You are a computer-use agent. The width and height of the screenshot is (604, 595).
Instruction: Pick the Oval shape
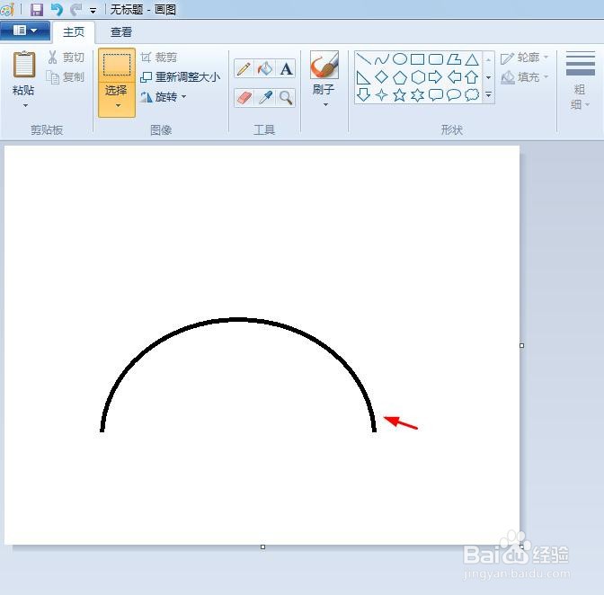pyautogui.click(x=400, y=59)
